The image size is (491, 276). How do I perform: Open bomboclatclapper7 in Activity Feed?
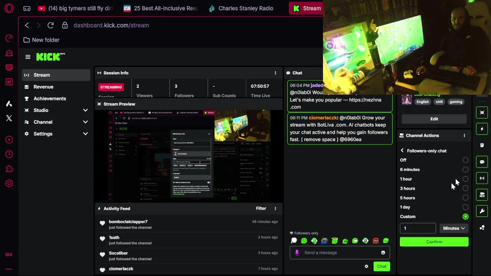point(128,222)
